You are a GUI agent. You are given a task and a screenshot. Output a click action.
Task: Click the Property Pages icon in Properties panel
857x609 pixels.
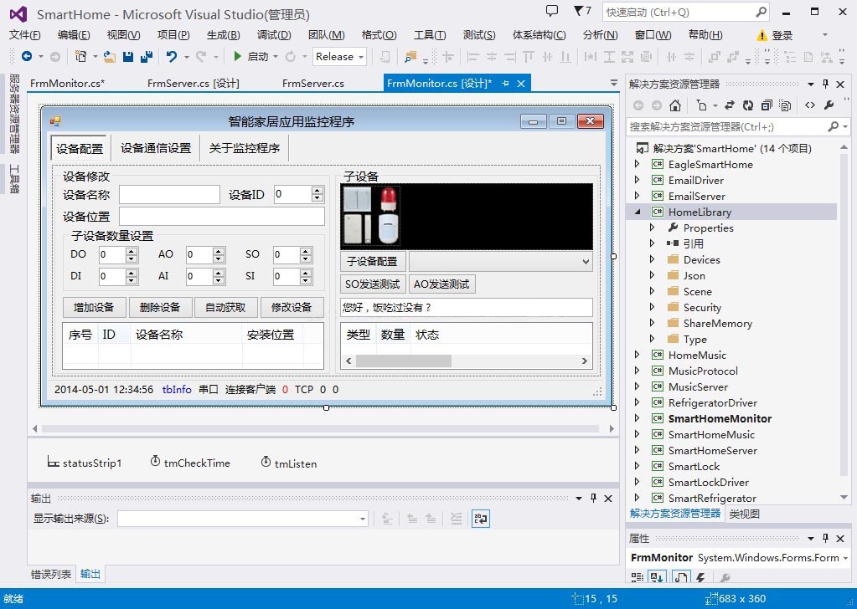point(725,577)
